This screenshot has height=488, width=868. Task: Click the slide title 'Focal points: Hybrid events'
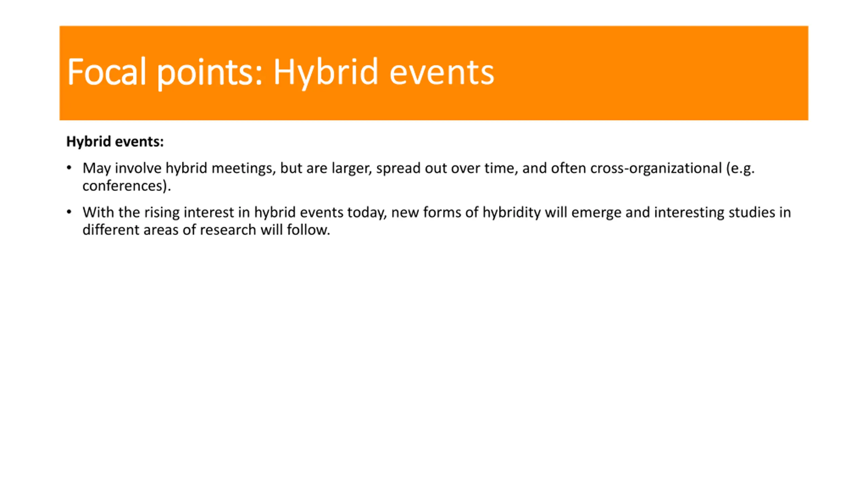pyautogui.click(x=280, y=72)
